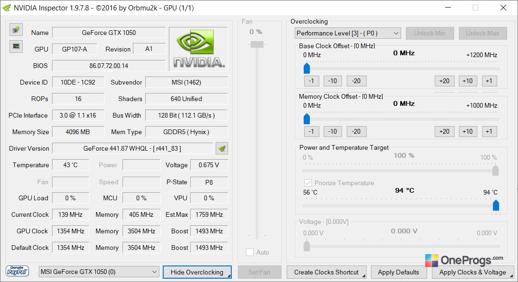Viewport: 518px width, 282px height.
Task: Click the Unlock Max button
Action: pos(483,34)
